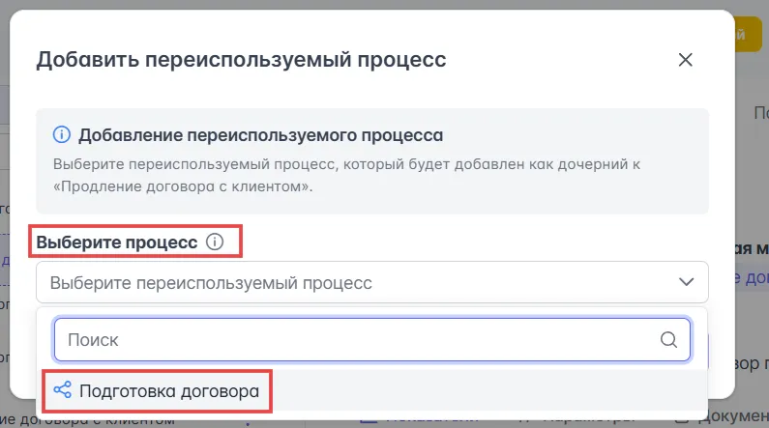Click the banner description about "Продление договора"
Image resolution: width=769 pixels, height=428 pixels.
(347, 174)
